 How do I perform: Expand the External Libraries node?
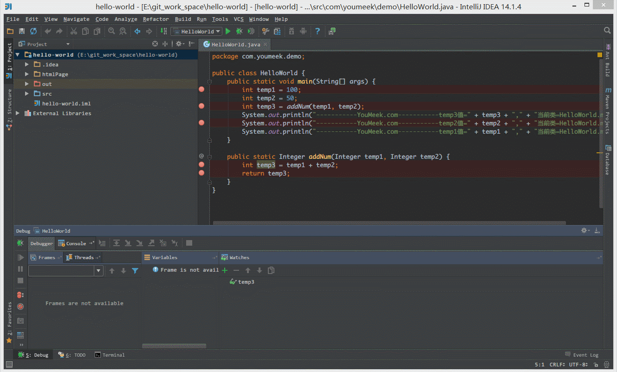[18, 113]
